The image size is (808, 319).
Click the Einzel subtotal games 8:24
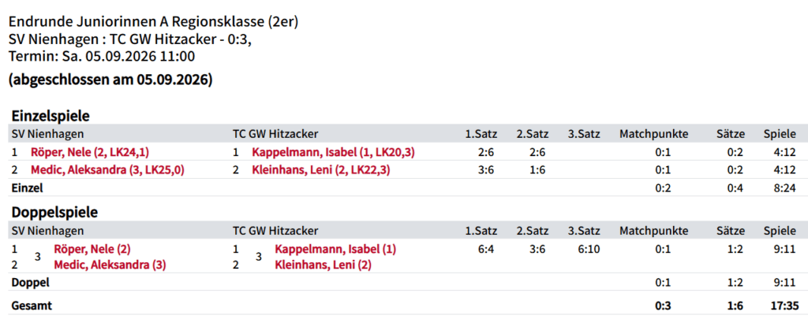(784, 188)
